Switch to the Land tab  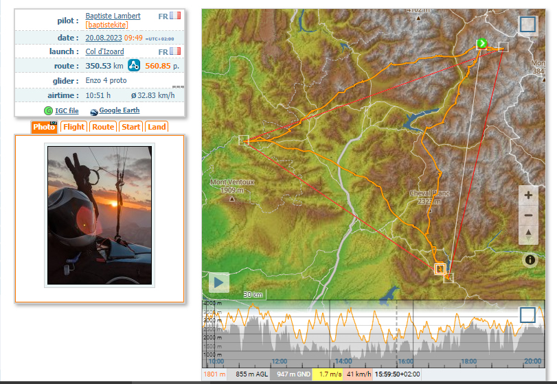[157, 127]
